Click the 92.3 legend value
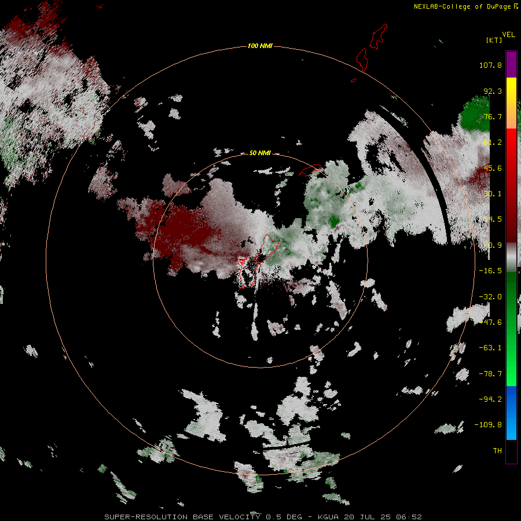 click(x=493, y=91)
